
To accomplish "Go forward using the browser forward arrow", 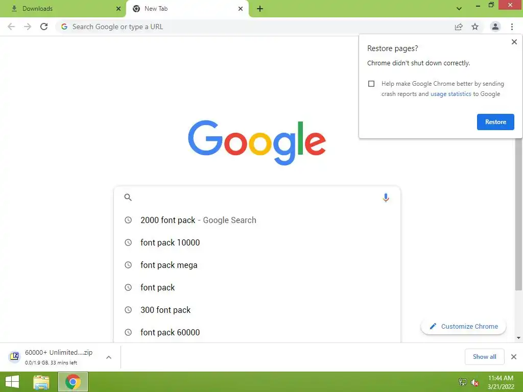I will (28, 27).
